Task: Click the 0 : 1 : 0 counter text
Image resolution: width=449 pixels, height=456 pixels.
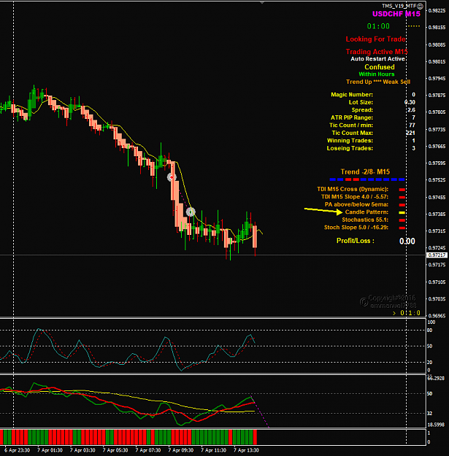Action: coord(410,313)
